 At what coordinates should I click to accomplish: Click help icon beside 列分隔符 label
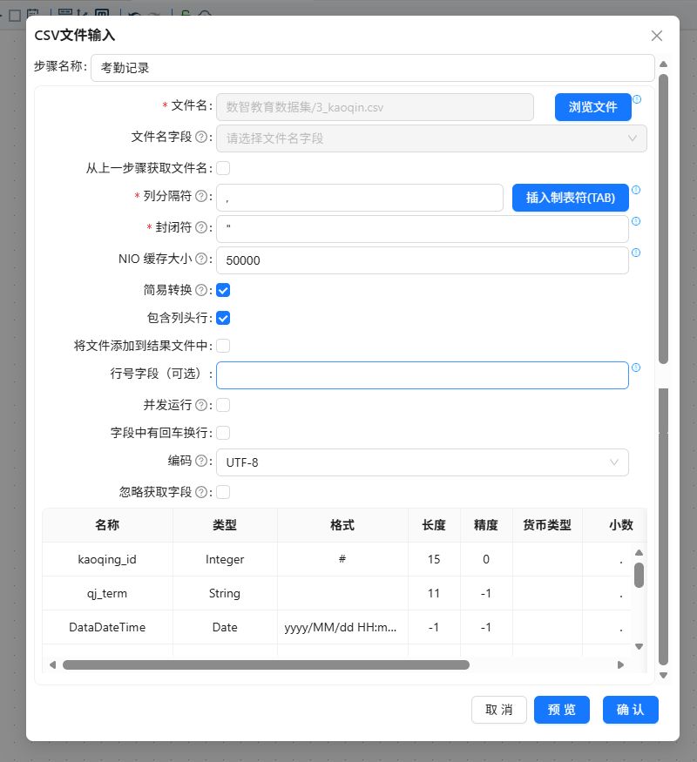click(201, 196)
